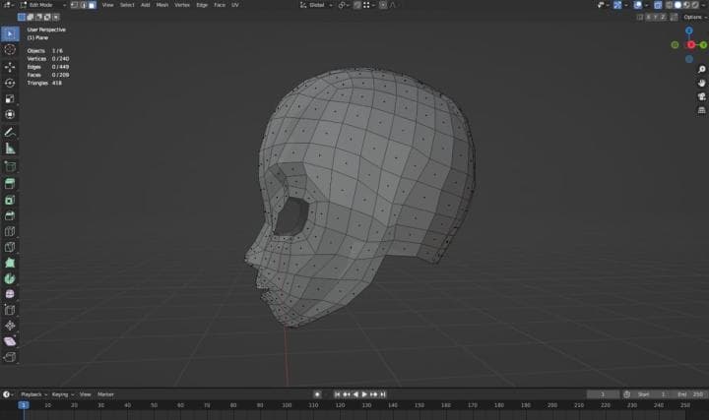
Task: Enable vertex select mode
Action: tap(75, 5)
